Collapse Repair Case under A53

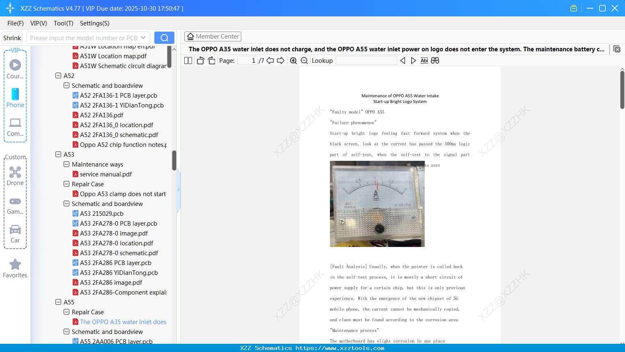click(66, 184)
